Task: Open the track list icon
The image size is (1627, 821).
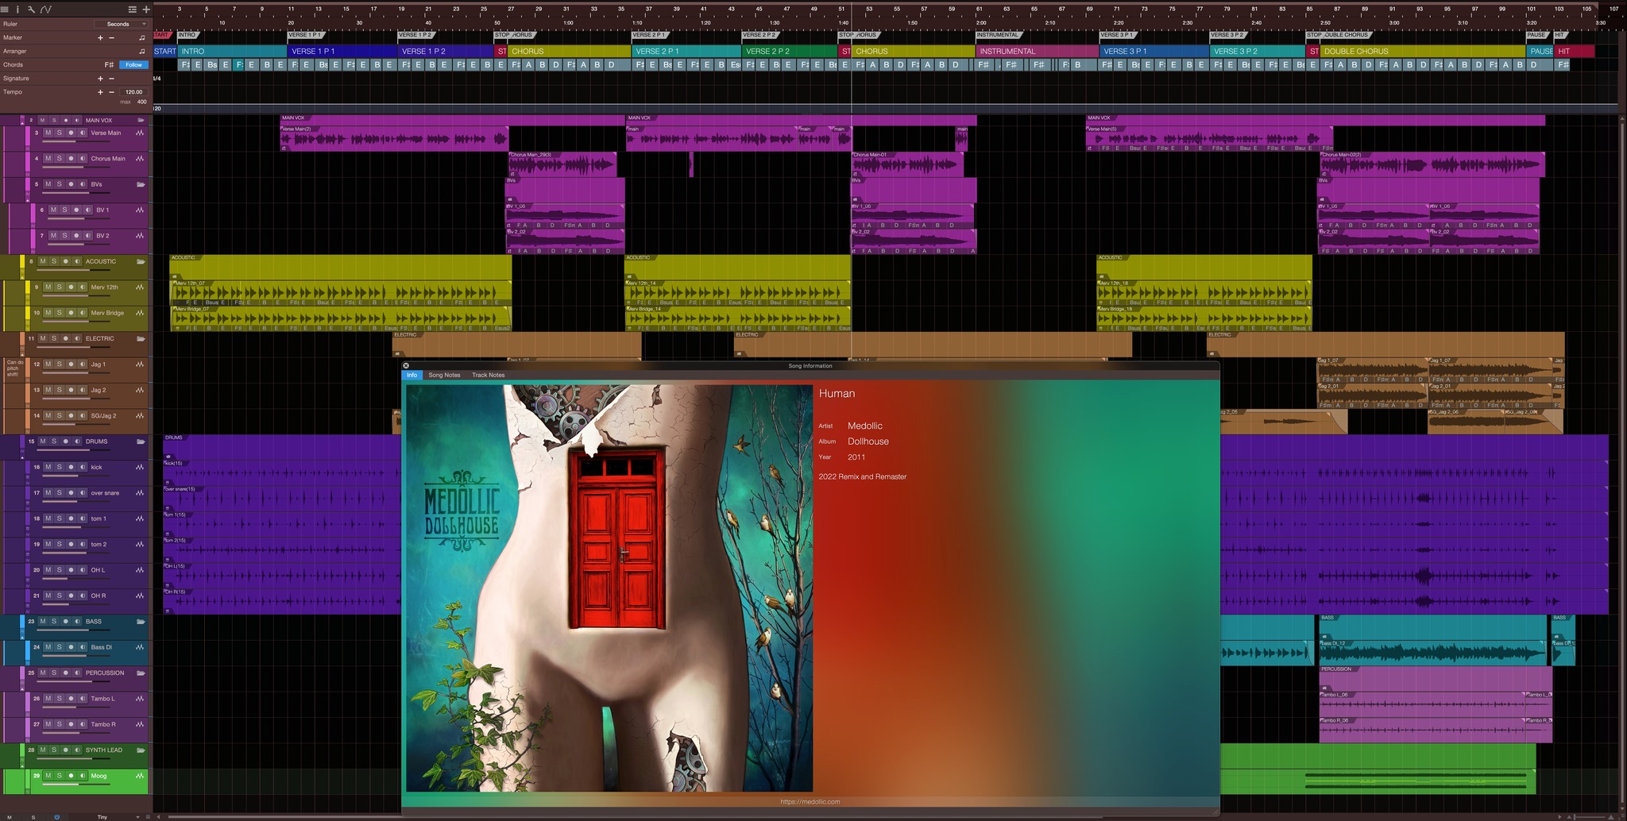Action: point(133,10)
